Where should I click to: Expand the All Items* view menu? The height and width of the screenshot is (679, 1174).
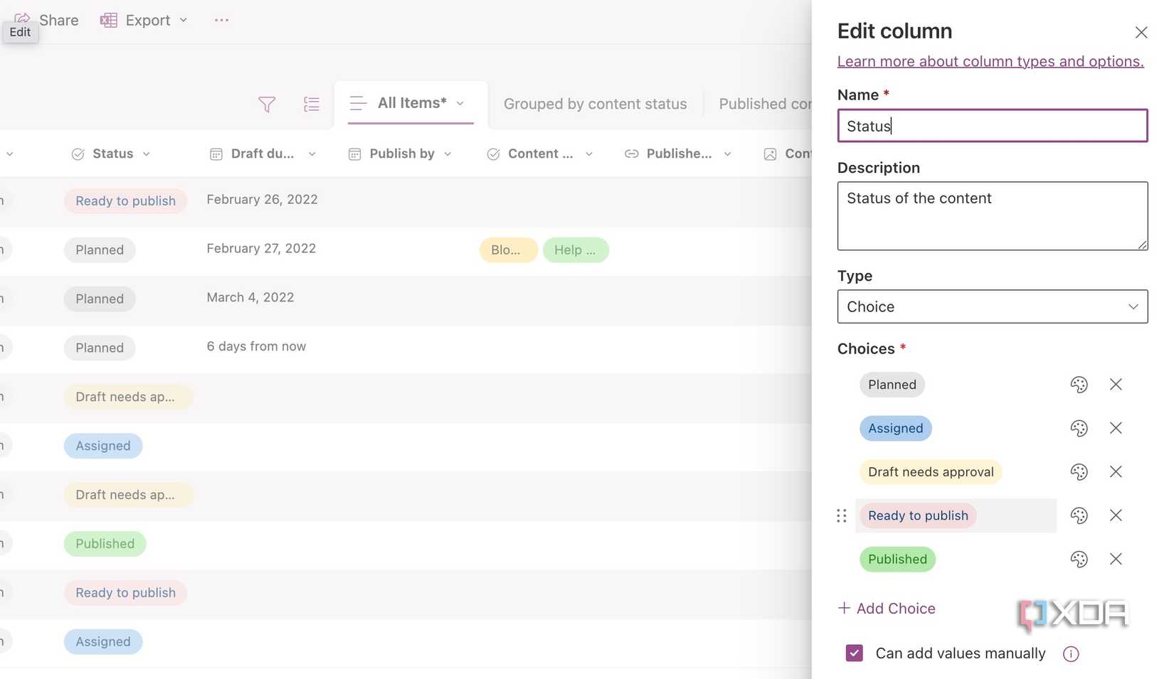pos(461,103)
